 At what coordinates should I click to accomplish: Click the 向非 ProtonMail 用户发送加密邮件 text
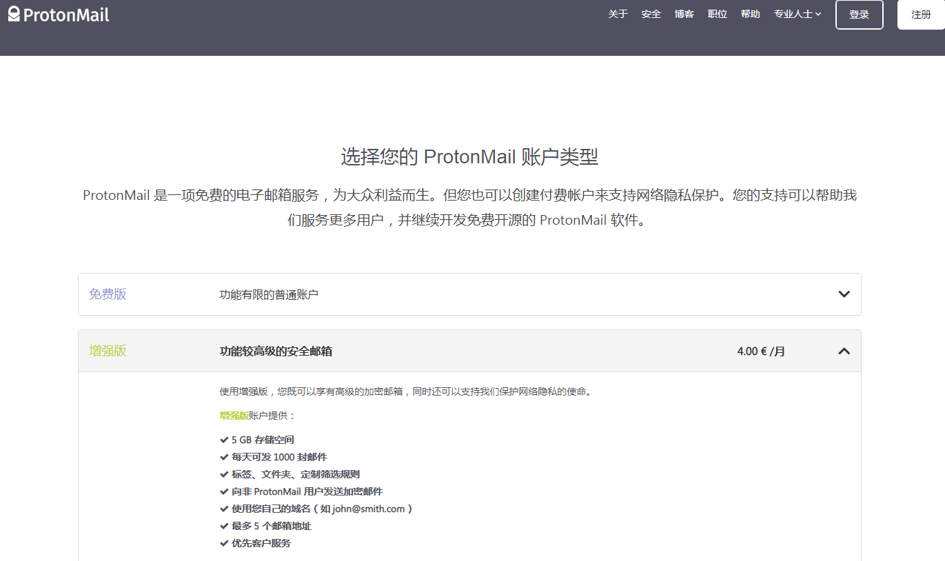[307, 491]
